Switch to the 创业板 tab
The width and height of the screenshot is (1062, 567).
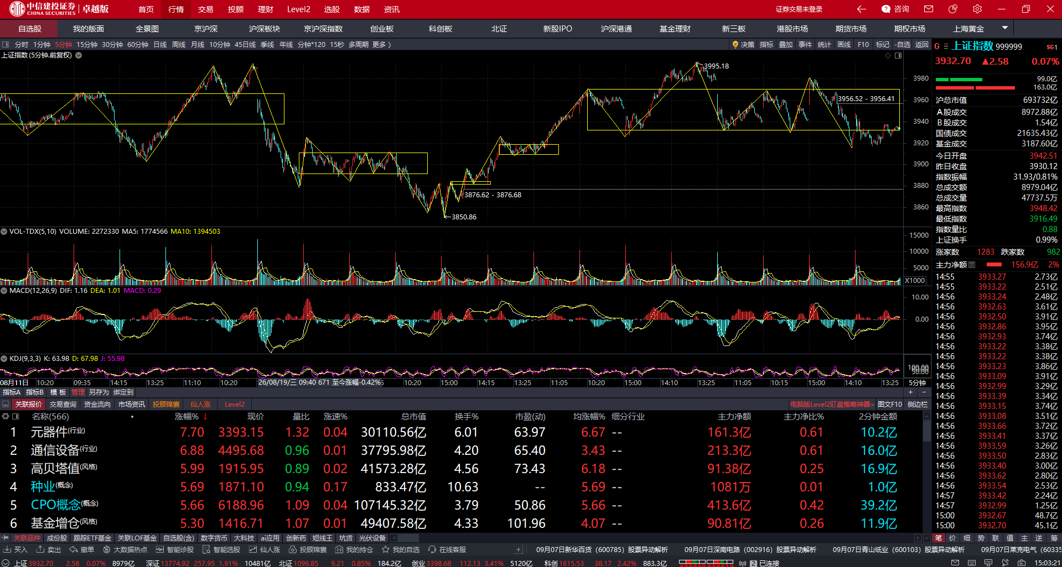click(x=382, y=29)
